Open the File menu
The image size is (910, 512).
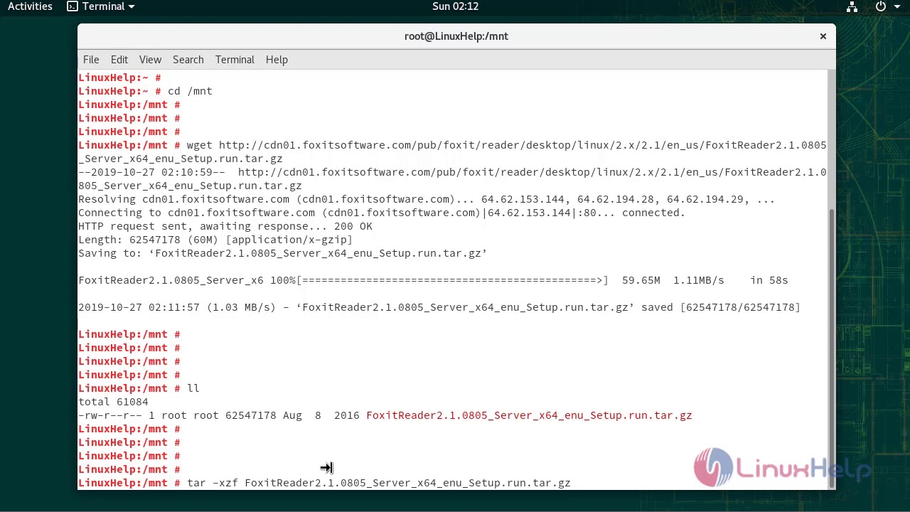pyautogui.click(x=91, y=60)
